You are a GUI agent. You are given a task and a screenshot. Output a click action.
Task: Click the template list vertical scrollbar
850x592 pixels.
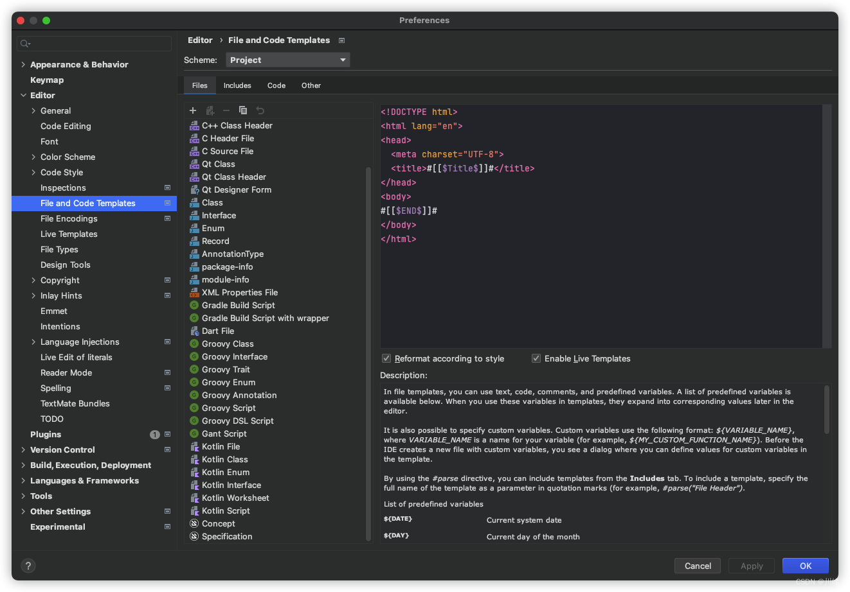point(368,353)
